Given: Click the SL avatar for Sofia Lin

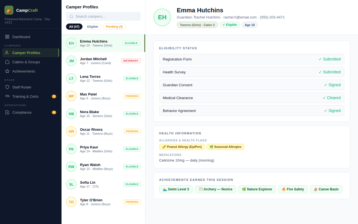Looking at the screenshot, I should 71,184.
